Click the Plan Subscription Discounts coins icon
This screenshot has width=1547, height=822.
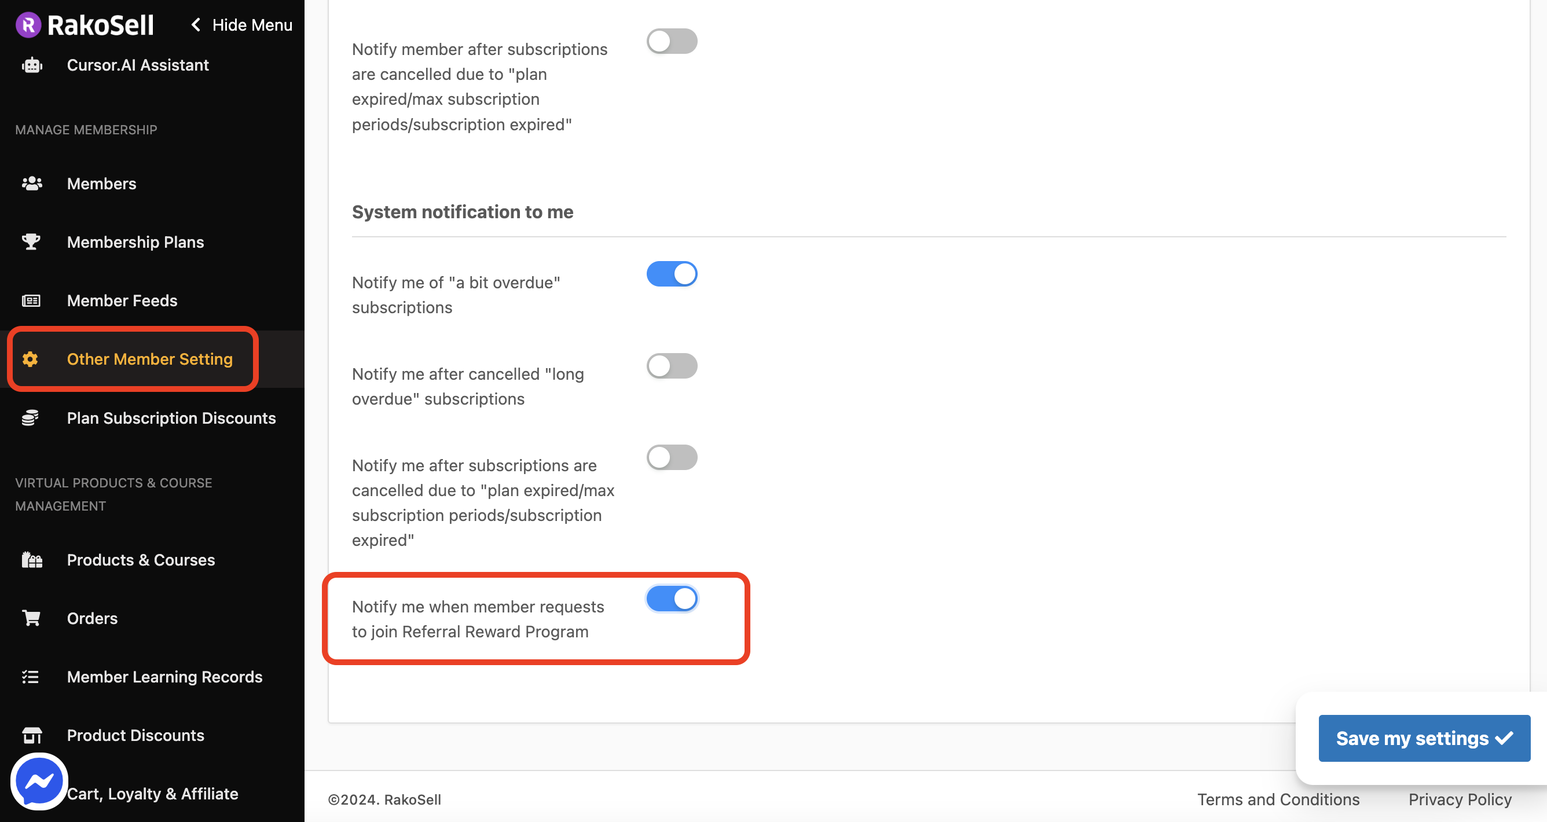point(30,417)
